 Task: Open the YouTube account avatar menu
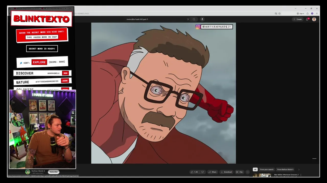pos(314,19)
